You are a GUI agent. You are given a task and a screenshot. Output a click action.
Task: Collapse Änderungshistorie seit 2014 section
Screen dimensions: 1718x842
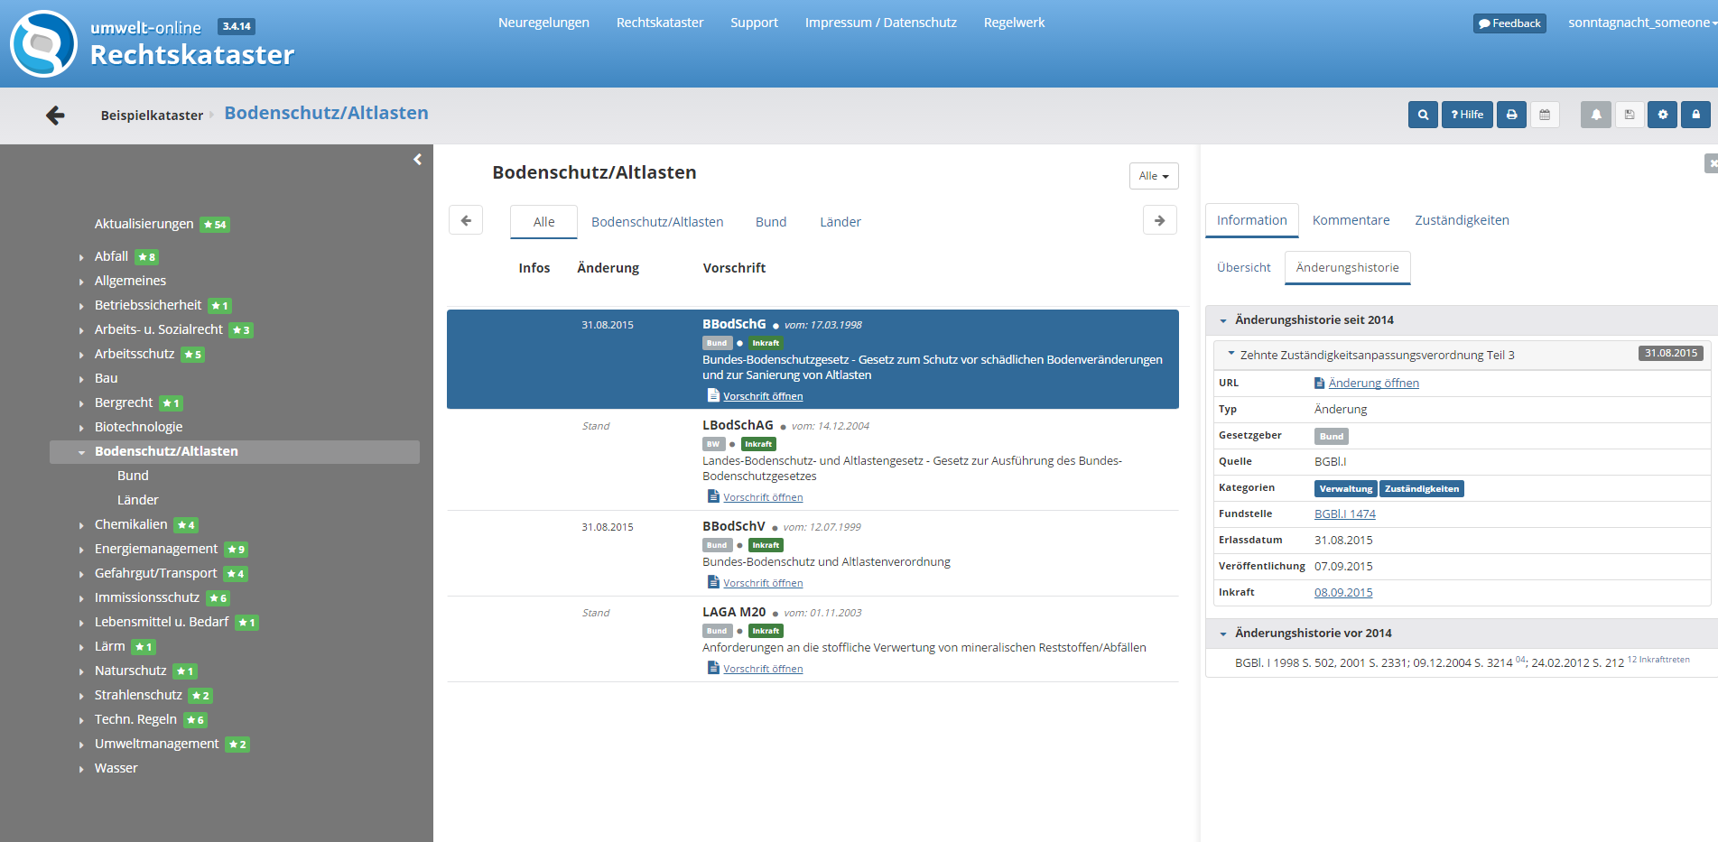pos(1223,320)
